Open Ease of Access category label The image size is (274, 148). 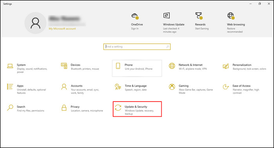tap(242, 86)
